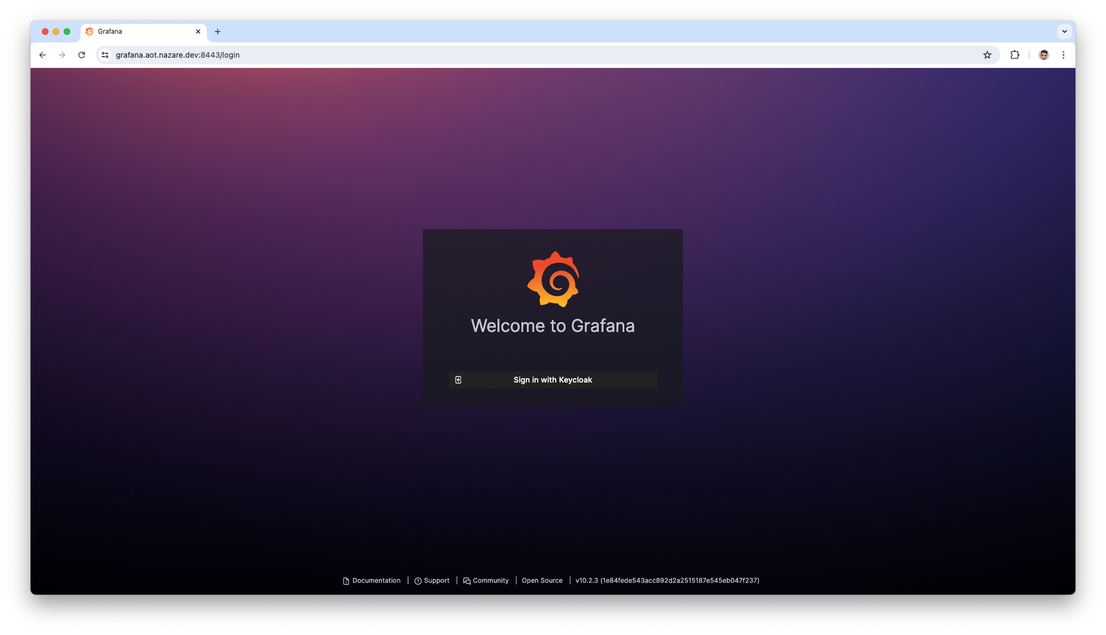This screenshot has height=635, width=1106.
Task: Select the Grafana browser tab
Action: pos(144,32)
